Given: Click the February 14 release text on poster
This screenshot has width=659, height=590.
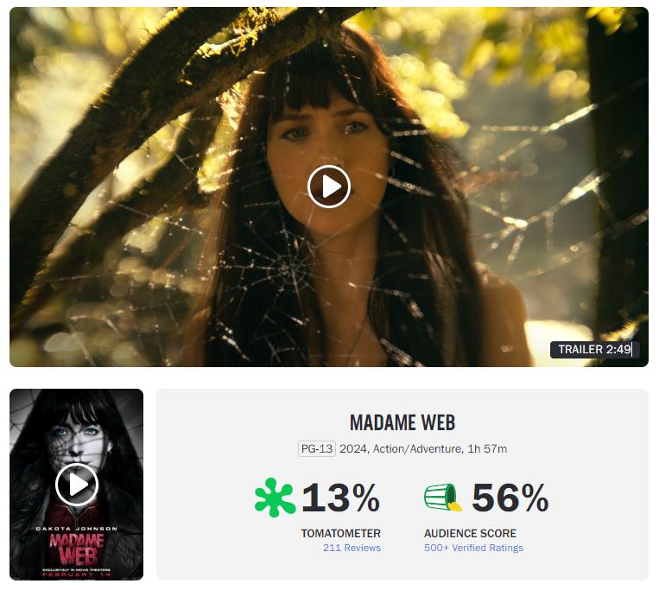Looking at the screenshot, I should click(77, 574).
